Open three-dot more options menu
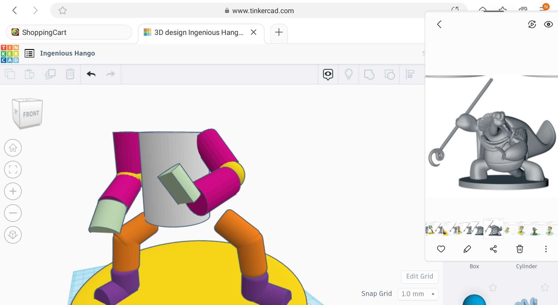 (546, 249)
